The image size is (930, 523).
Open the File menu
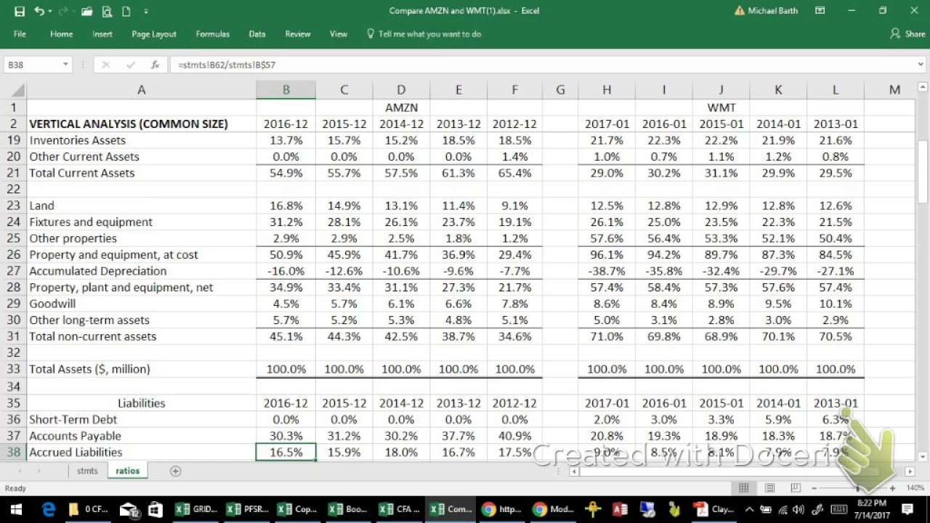20,34
